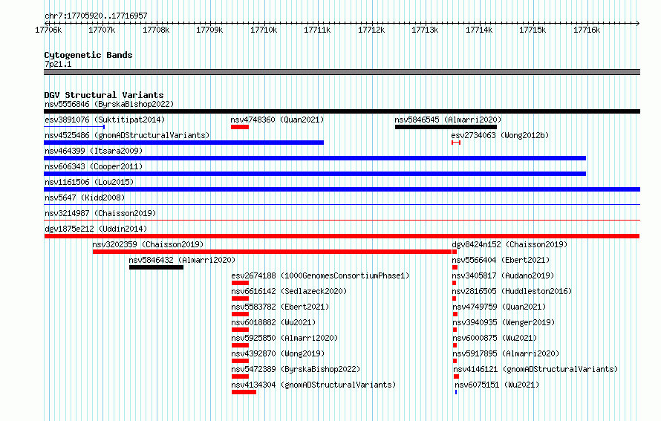Screen dimensions: 661x421
Task: Click the 17716k position on the ruler
Action: tap(587, 30)
